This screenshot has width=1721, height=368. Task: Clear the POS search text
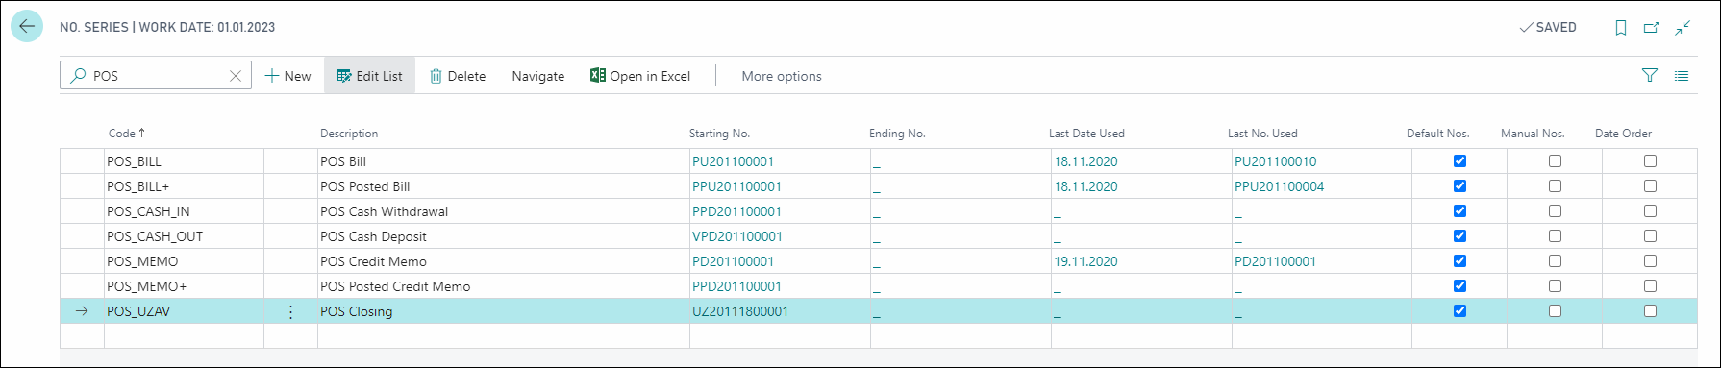pyautogui.click(x=236, y=76)
